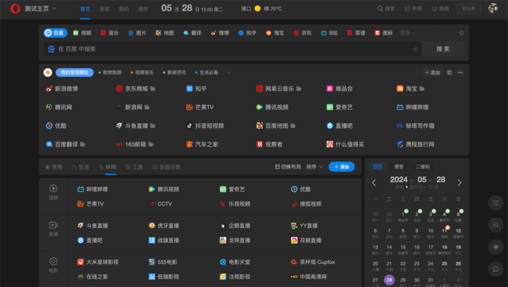Toggle the brightness theme sidebar icon
The width and height of the screenshot is (508, 287).
(496, 247)
